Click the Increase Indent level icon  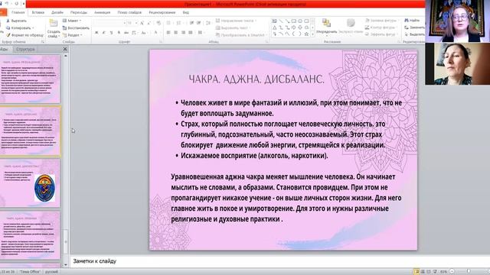tap(199, 23)
